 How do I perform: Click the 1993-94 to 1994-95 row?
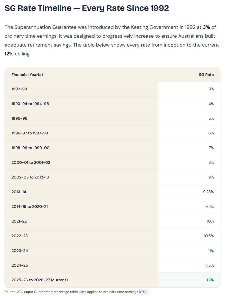[113, 104]
